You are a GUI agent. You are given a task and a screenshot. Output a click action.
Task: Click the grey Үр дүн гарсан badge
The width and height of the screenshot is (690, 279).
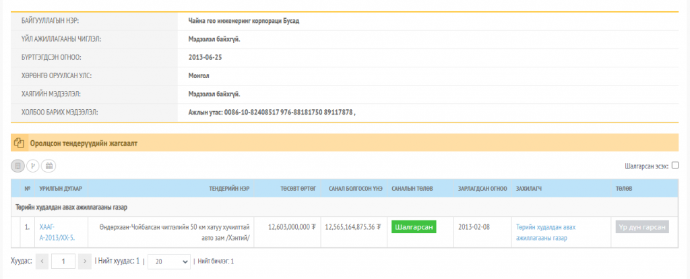pyautogui.click(x=642, y=227)
